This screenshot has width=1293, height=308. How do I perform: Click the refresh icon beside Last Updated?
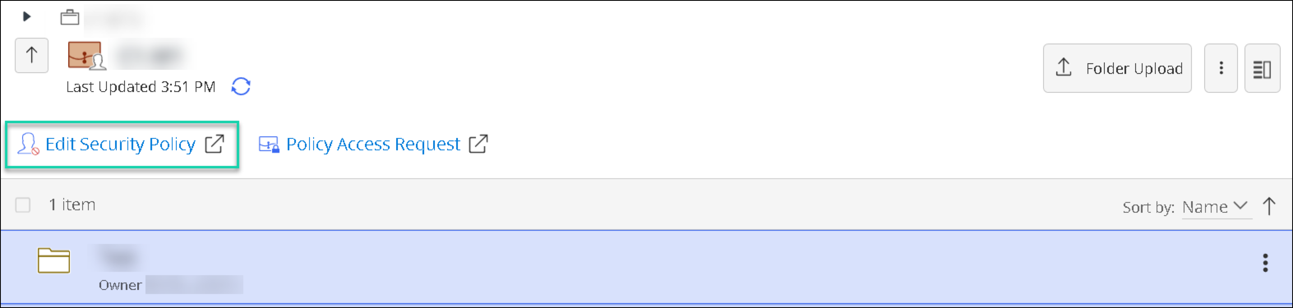pos(241,86)
